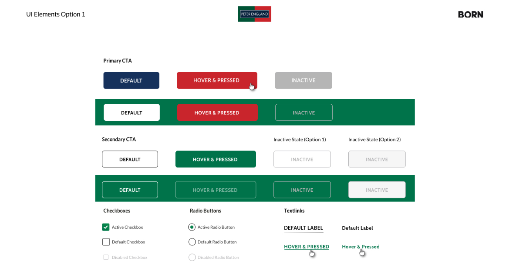Click the INACTIVE button under Inactive State (Option 2)
The width and height of the screenshot is (506, 269).
pos(377,159)
